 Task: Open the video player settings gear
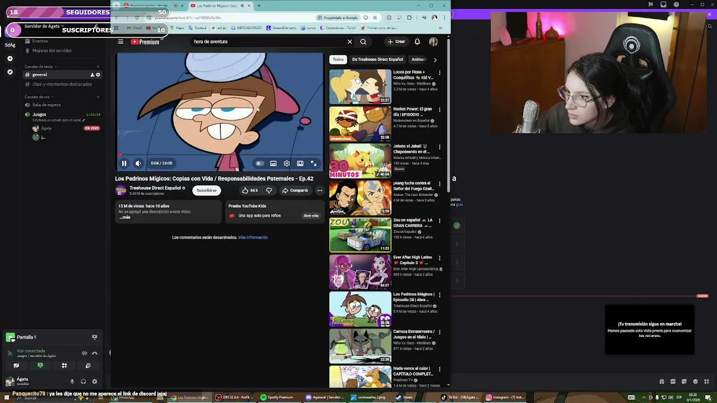point(287,163)
